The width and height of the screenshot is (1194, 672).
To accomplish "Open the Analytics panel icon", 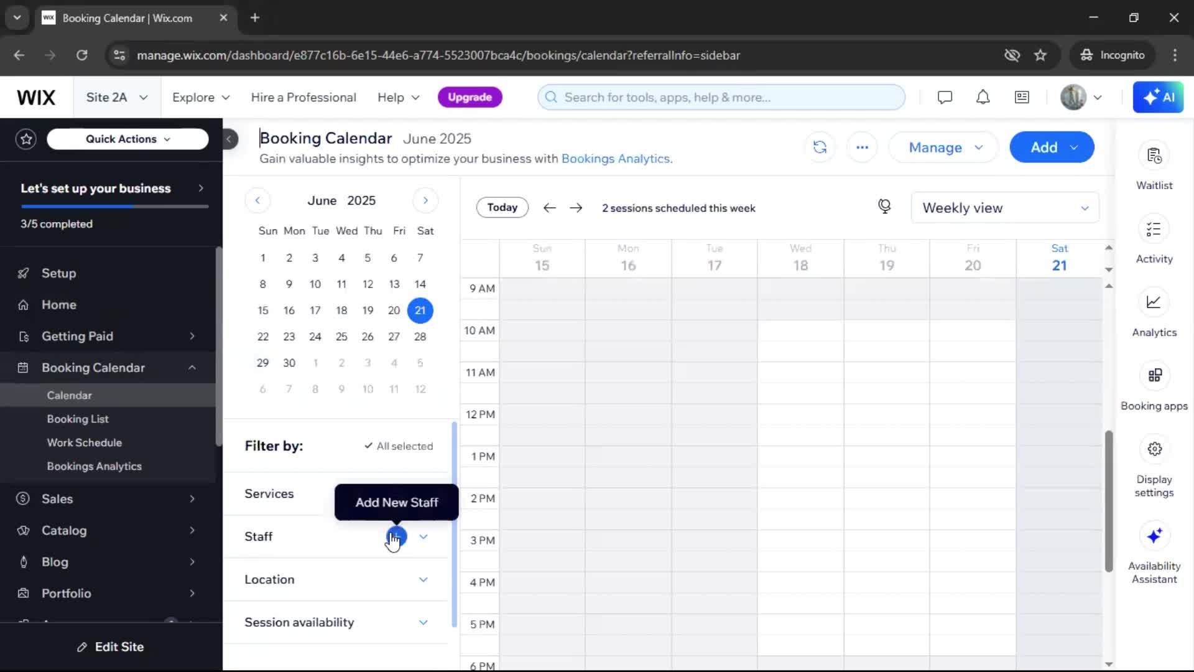I will pos(1154,302).
